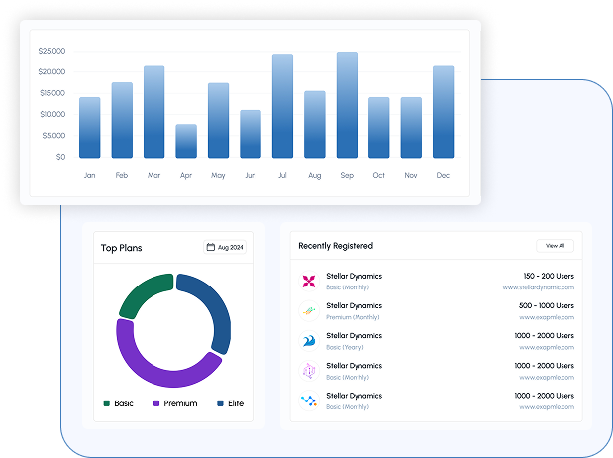Click the purple hexagon company logo
Image resolution: width=613 pixels, height=458 pixels.
coord(308,370)
